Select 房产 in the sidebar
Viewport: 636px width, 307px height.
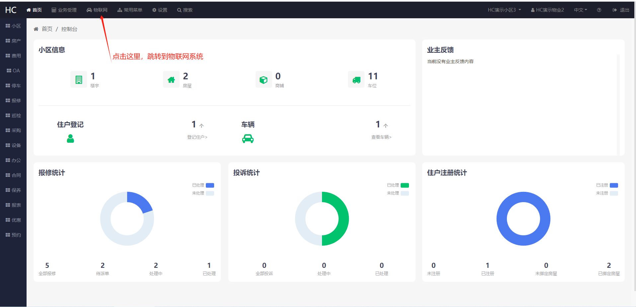tap(13, 41)
